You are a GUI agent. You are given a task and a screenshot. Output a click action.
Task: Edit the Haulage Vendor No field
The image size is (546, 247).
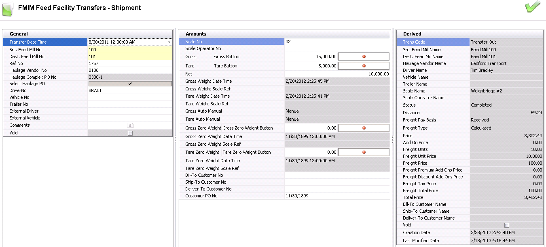pos(130,70)
